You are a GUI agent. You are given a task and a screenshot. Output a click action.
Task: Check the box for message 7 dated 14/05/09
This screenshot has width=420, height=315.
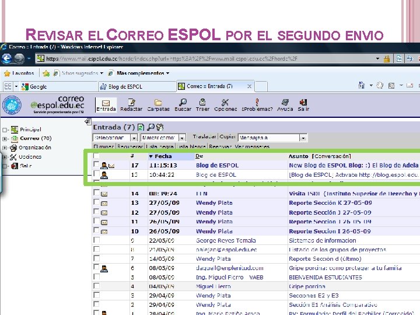click(96, 258)
